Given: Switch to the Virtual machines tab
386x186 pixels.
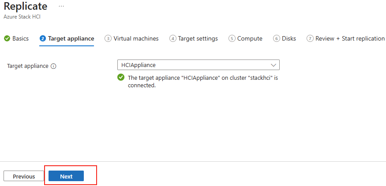Looking at the screenshot, I should tap(132, 39).
